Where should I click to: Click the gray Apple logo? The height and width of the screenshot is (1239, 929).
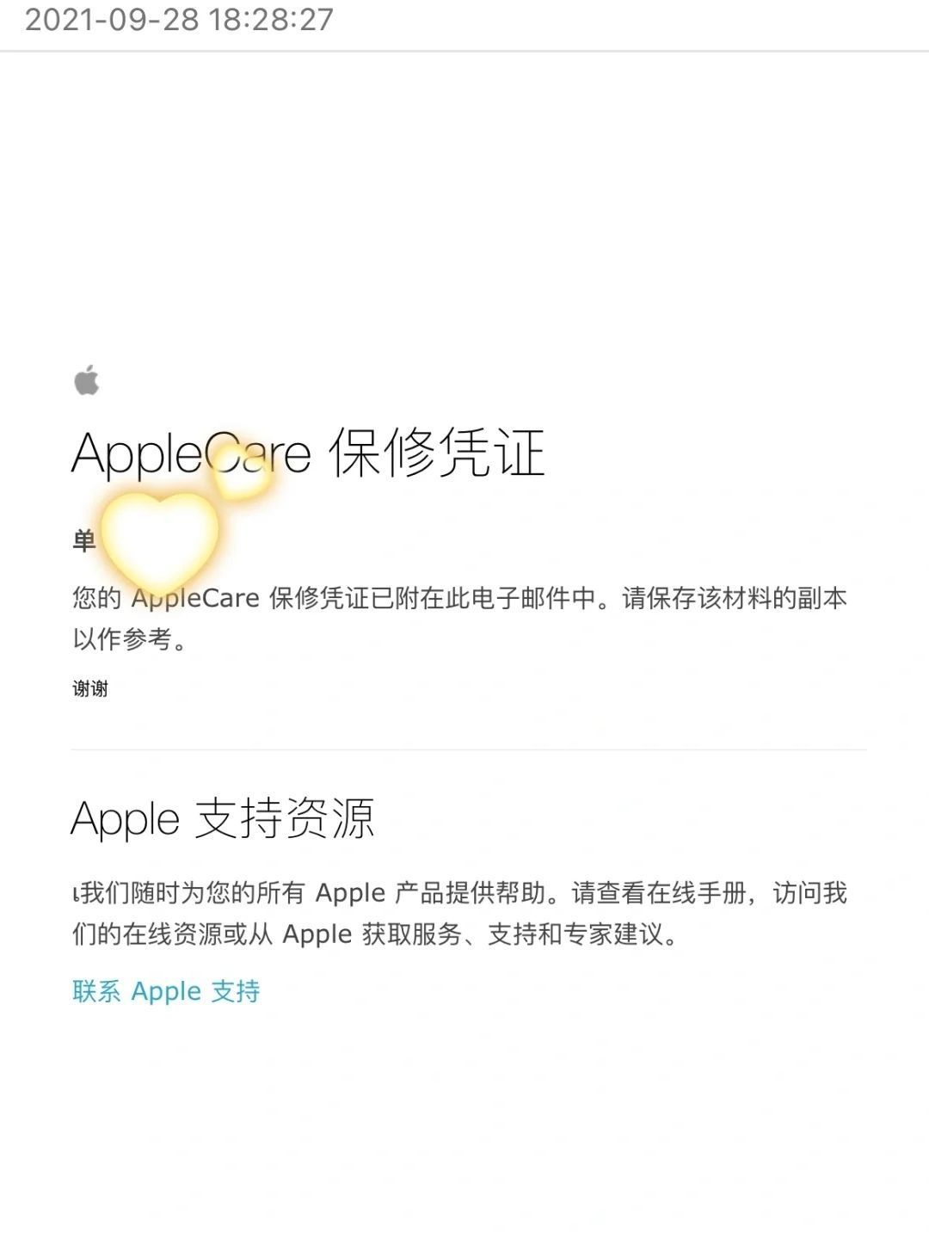(x=87, y=380)
